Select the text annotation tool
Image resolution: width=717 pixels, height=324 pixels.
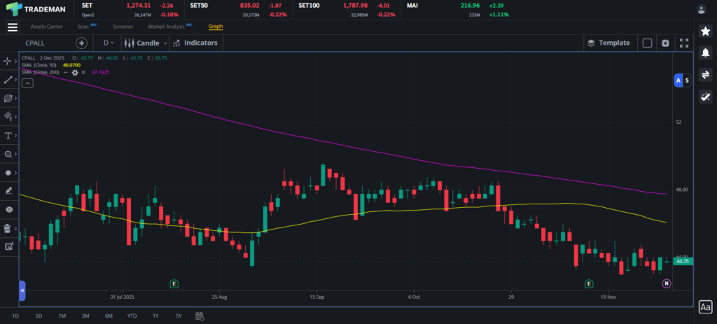7,136
